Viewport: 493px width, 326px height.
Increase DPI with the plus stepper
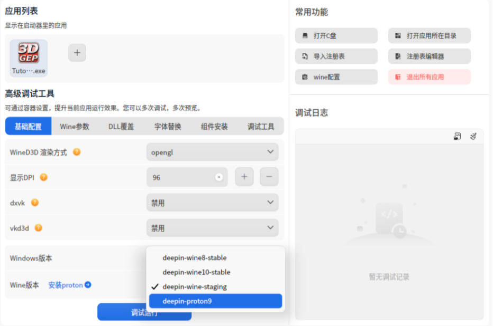tap(244, 177)
